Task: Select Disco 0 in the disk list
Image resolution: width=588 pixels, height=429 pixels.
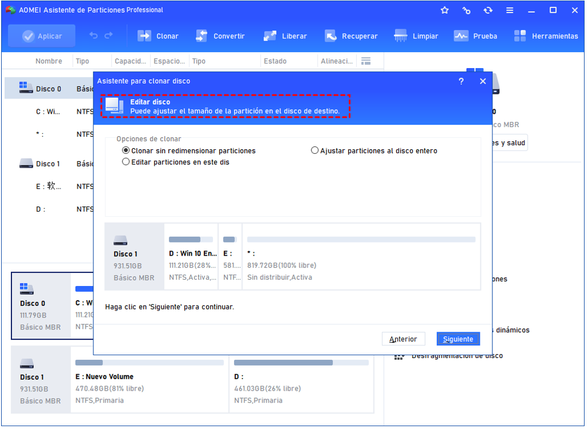Action: point(48,89)
